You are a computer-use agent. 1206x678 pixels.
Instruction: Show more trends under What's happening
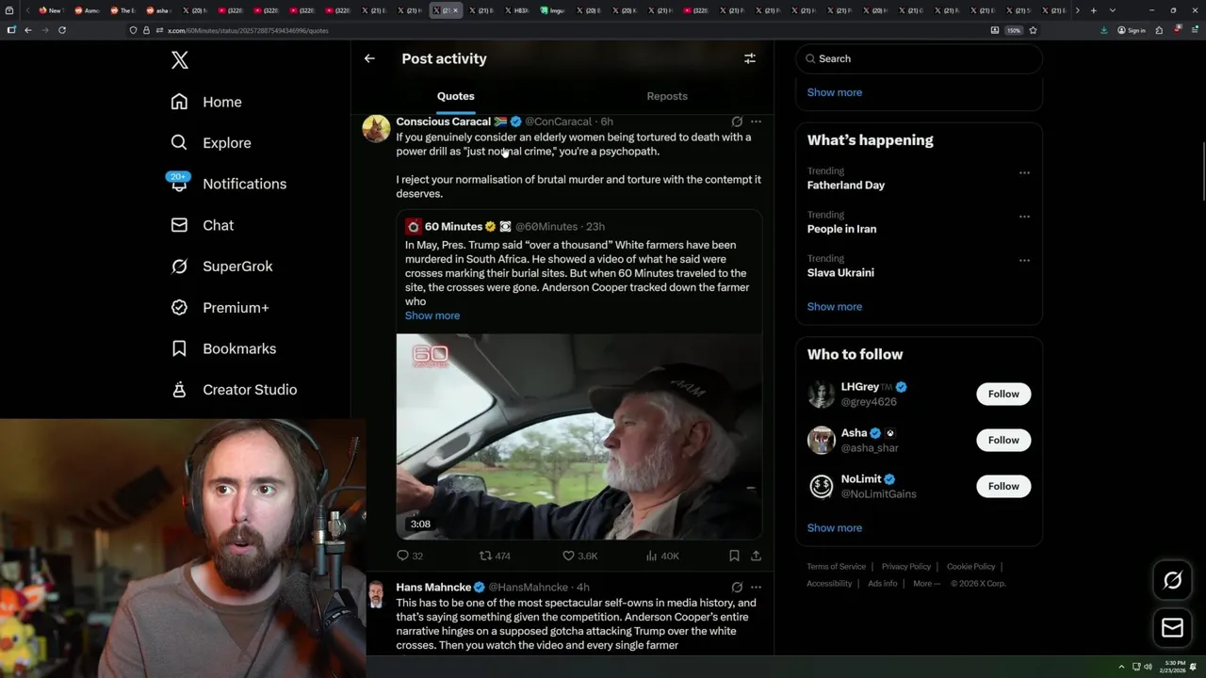(835, 306)
